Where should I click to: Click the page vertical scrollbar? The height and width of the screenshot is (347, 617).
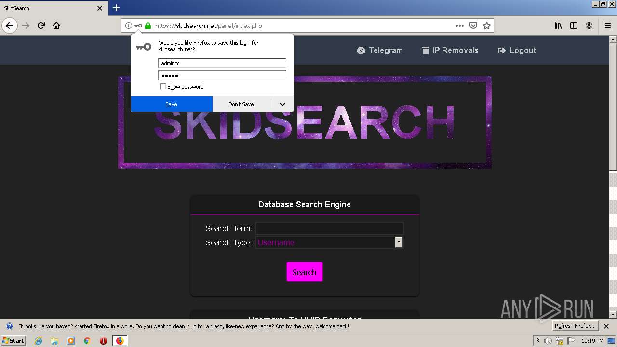click(613, 106)
